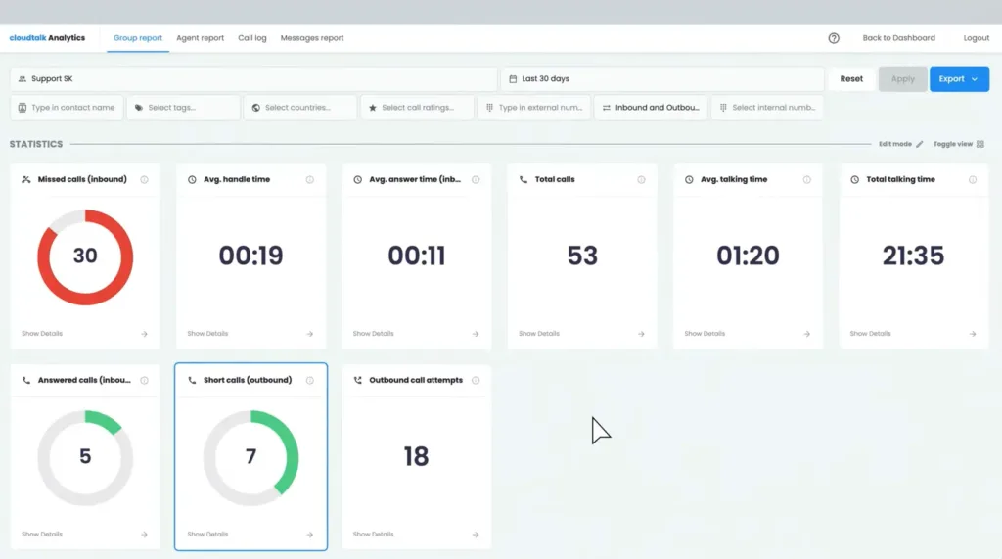Expand the Export button dropdown
This screenshot has width=1002, height=559.
click(x=959, y=79)
